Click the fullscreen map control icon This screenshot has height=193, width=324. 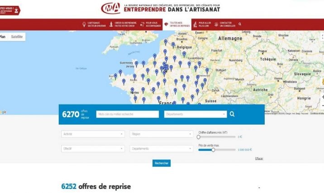(322, 37)
